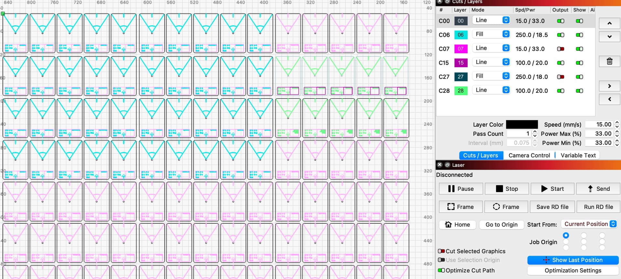The height and width of the screenshot is (279, 621).
Task: Adjust Pass Count with stepper arrows
Action: 535,134
